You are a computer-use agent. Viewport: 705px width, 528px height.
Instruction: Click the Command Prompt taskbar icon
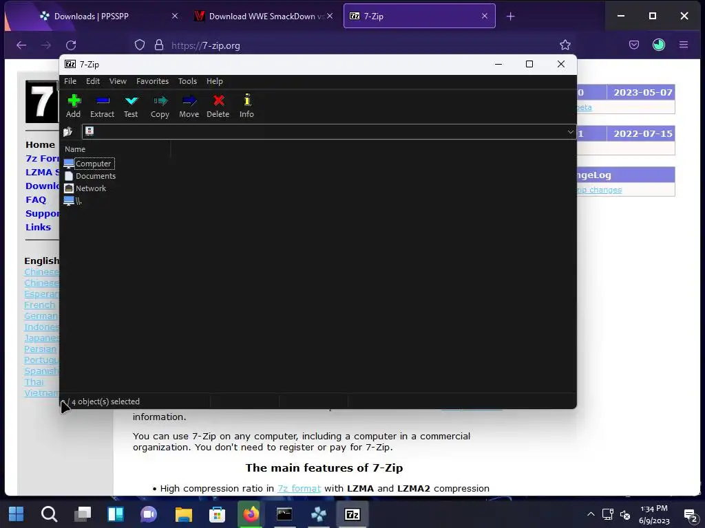point(284,514)
